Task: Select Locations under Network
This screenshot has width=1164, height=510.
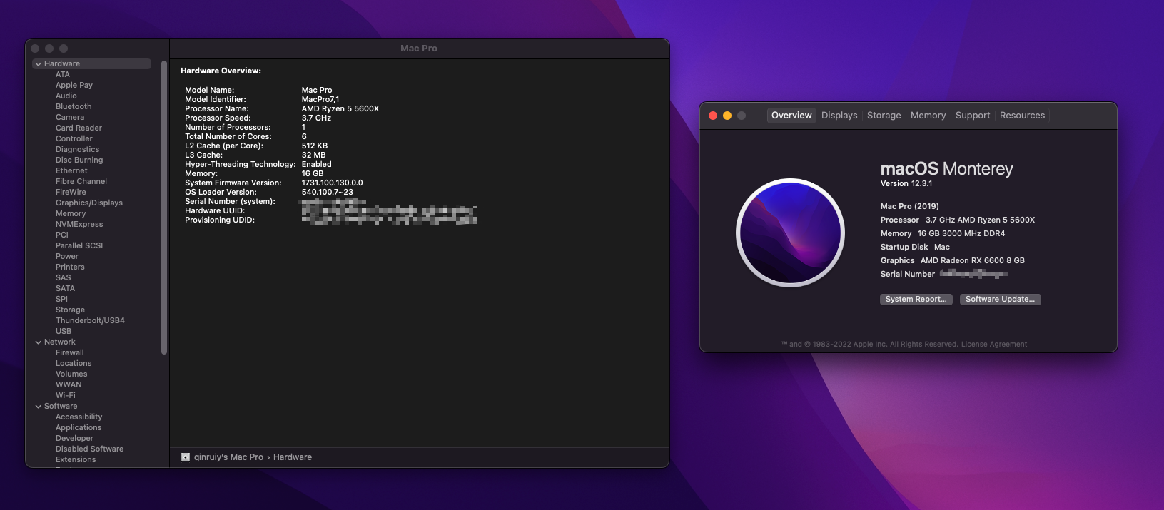Action: 74,364
